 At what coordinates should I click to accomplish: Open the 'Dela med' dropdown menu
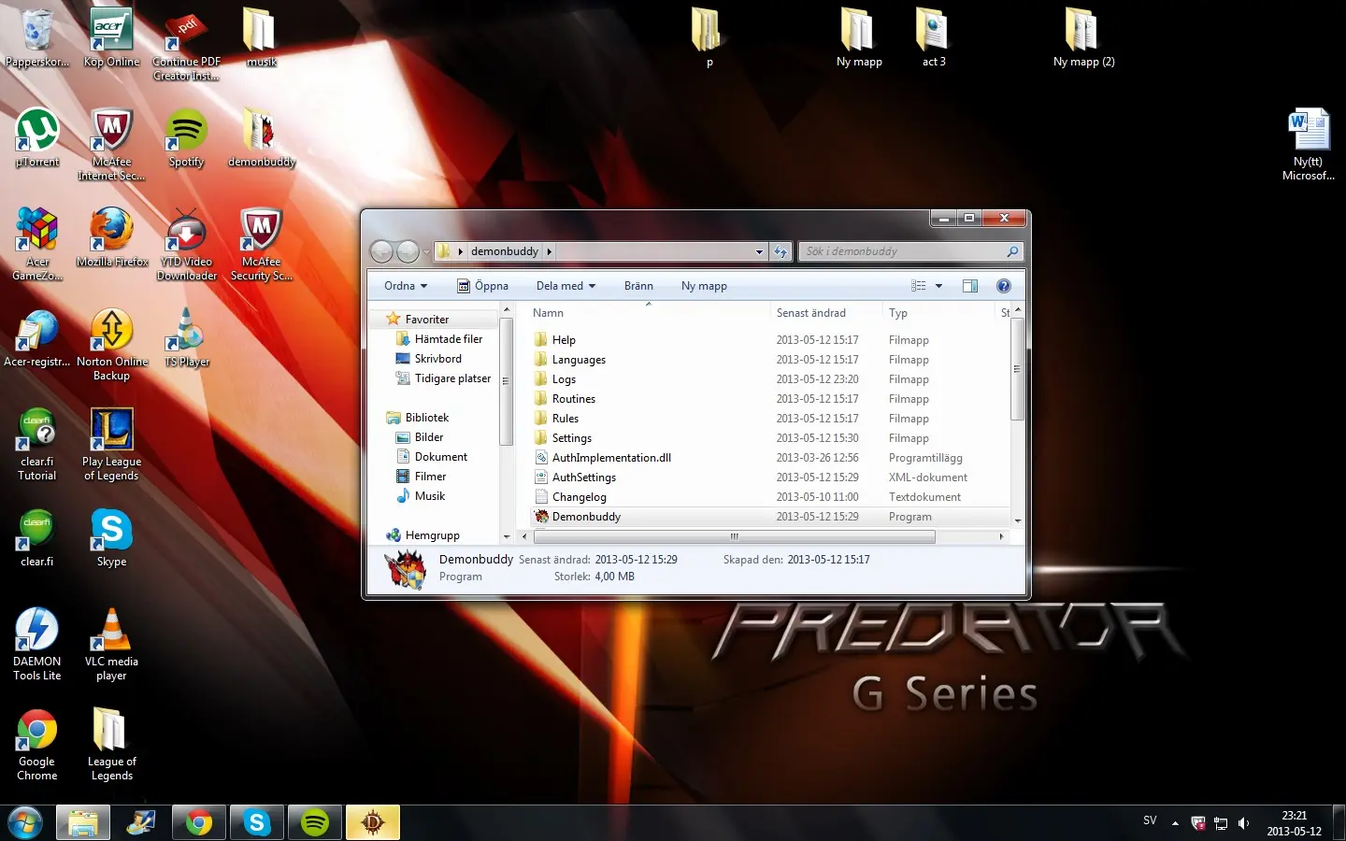coord(566,286)
